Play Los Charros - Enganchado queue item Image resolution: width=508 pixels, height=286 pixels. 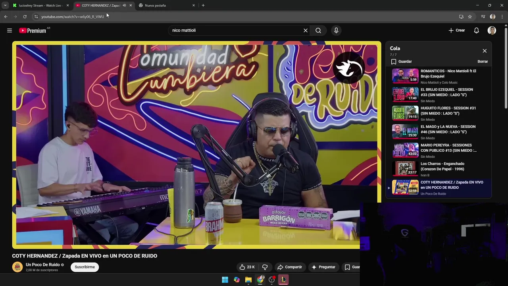(439, 169)
